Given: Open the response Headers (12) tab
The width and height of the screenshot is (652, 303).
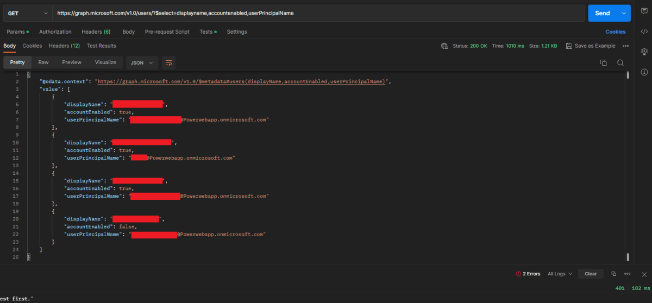Looking at the screenshot, I should pyautogui.click(x=64, y=46).
